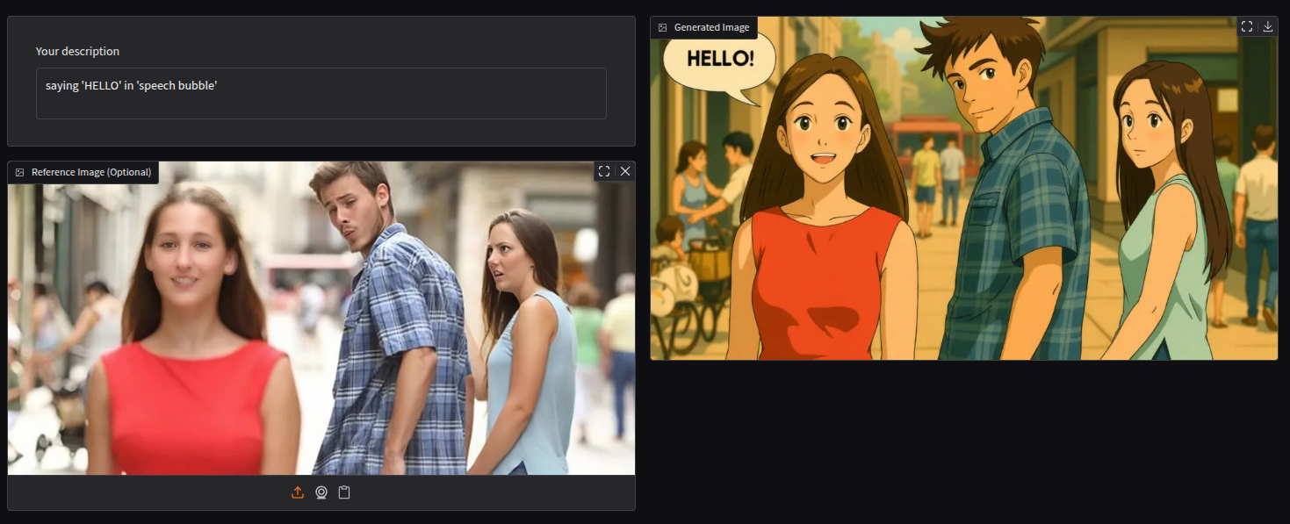Screen dimensions: 1290x524
Task: Paste from clipboard icon under reference image
Action: (344, 492)
